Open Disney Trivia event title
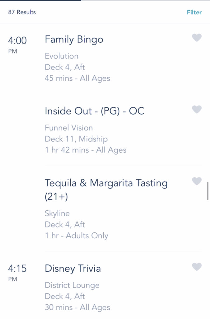 [x=73, y=269]
